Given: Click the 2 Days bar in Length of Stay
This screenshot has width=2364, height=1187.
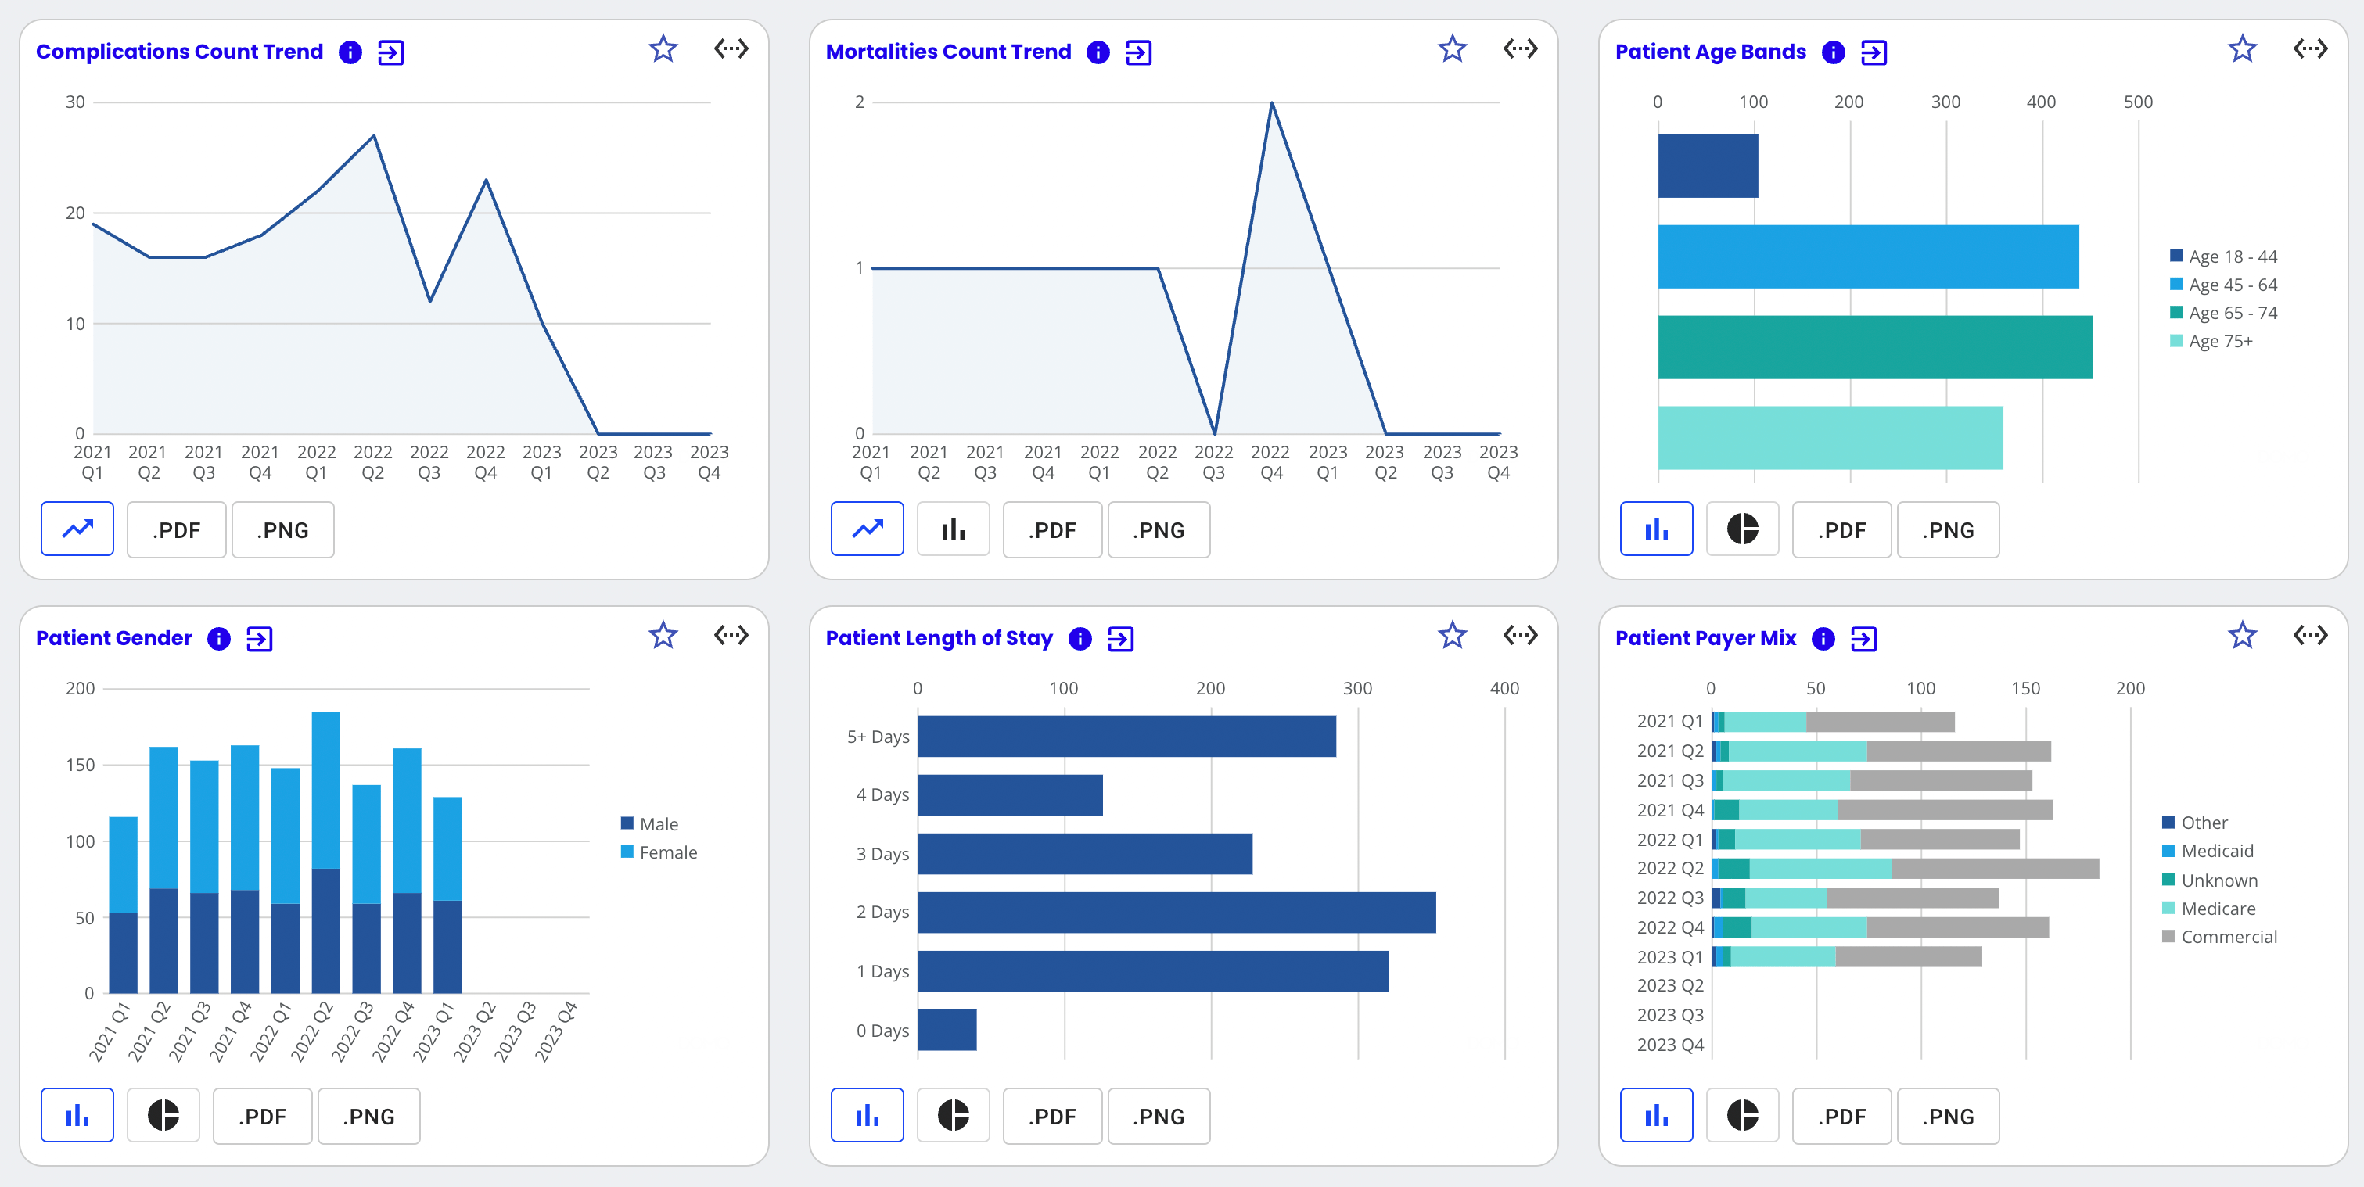Looking at the screenshot, I should click(1177, 912).
